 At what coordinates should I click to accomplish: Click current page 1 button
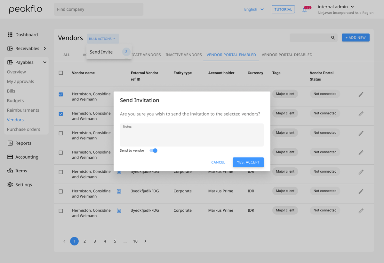click(x=74, y=241)
